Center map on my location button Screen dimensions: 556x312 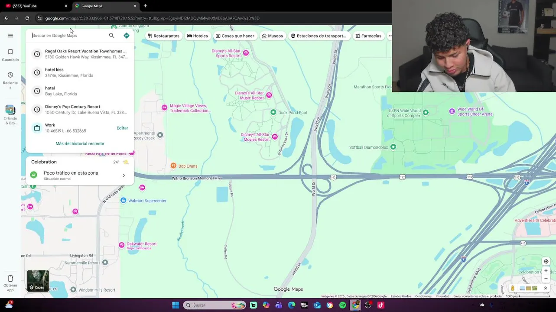click(546, 261)
